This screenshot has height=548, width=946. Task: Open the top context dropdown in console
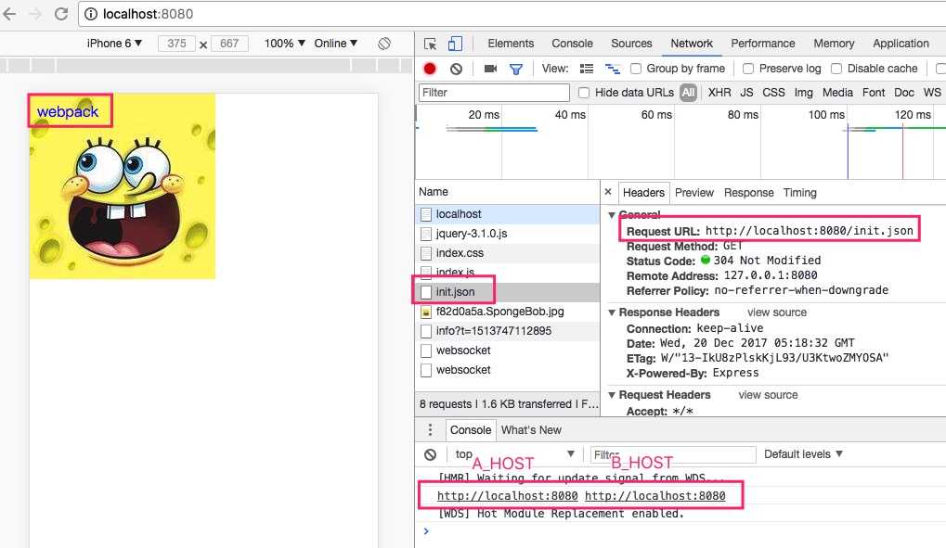tap(514, 454)
